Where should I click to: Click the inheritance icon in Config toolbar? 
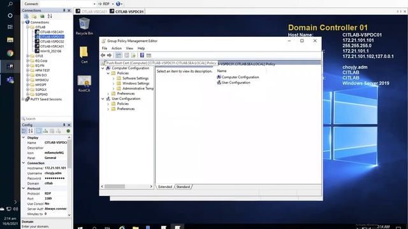45,131
